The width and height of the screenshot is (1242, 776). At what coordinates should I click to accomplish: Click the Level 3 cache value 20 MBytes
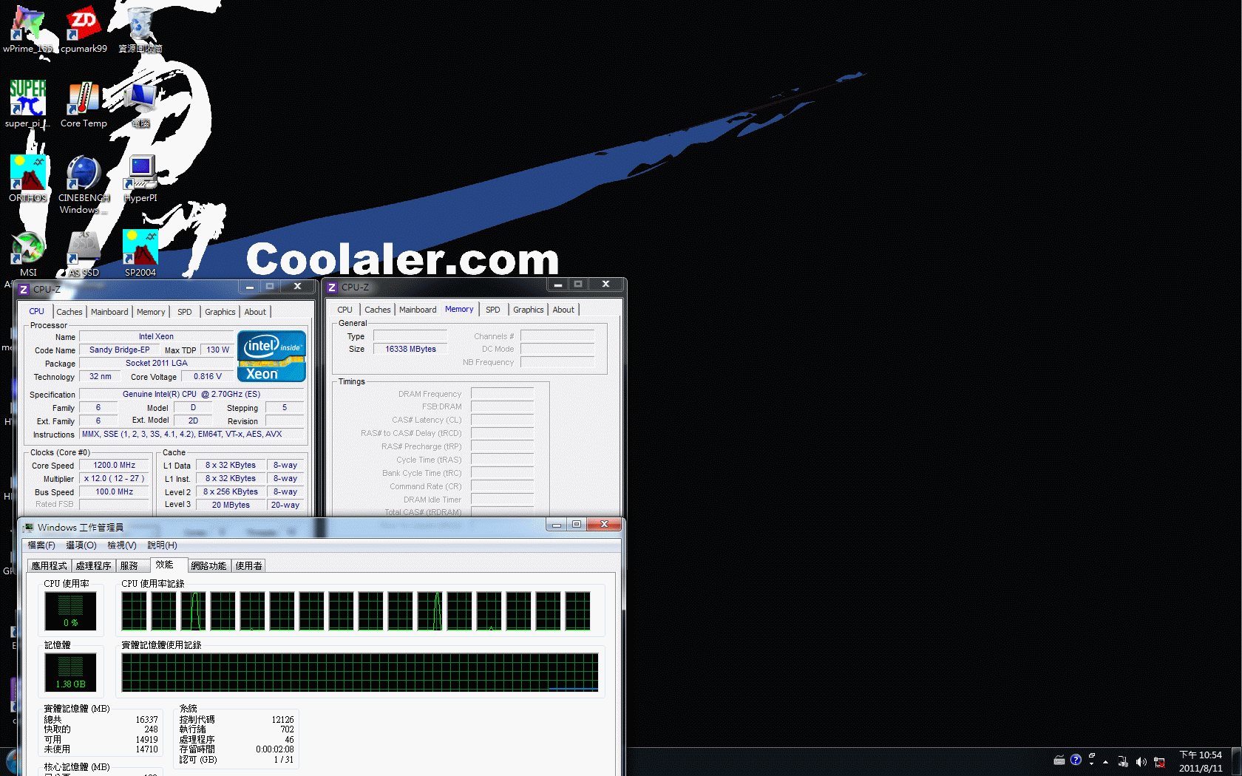click(231, 505)
